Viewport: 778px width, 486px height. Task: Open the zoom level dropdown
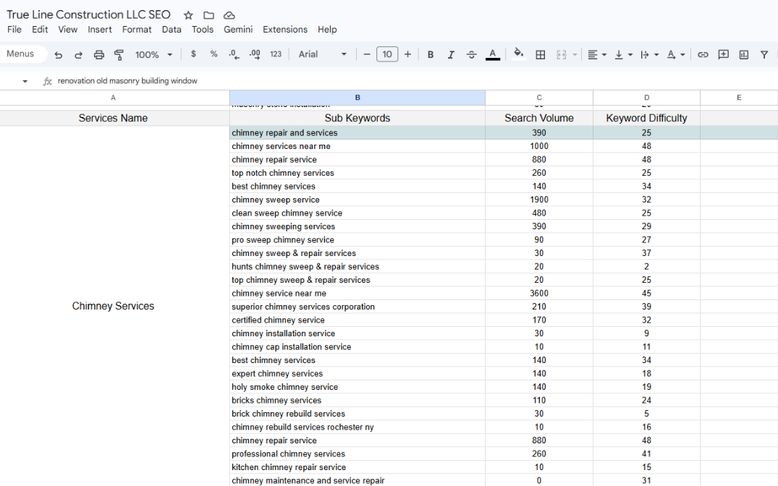coord(154,55)
